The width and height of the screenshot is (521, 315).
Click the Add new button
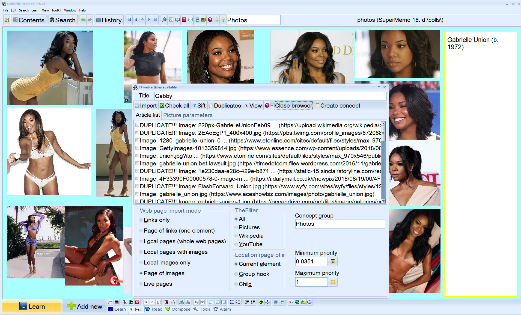pyautogui.click(x=85, y=306)
